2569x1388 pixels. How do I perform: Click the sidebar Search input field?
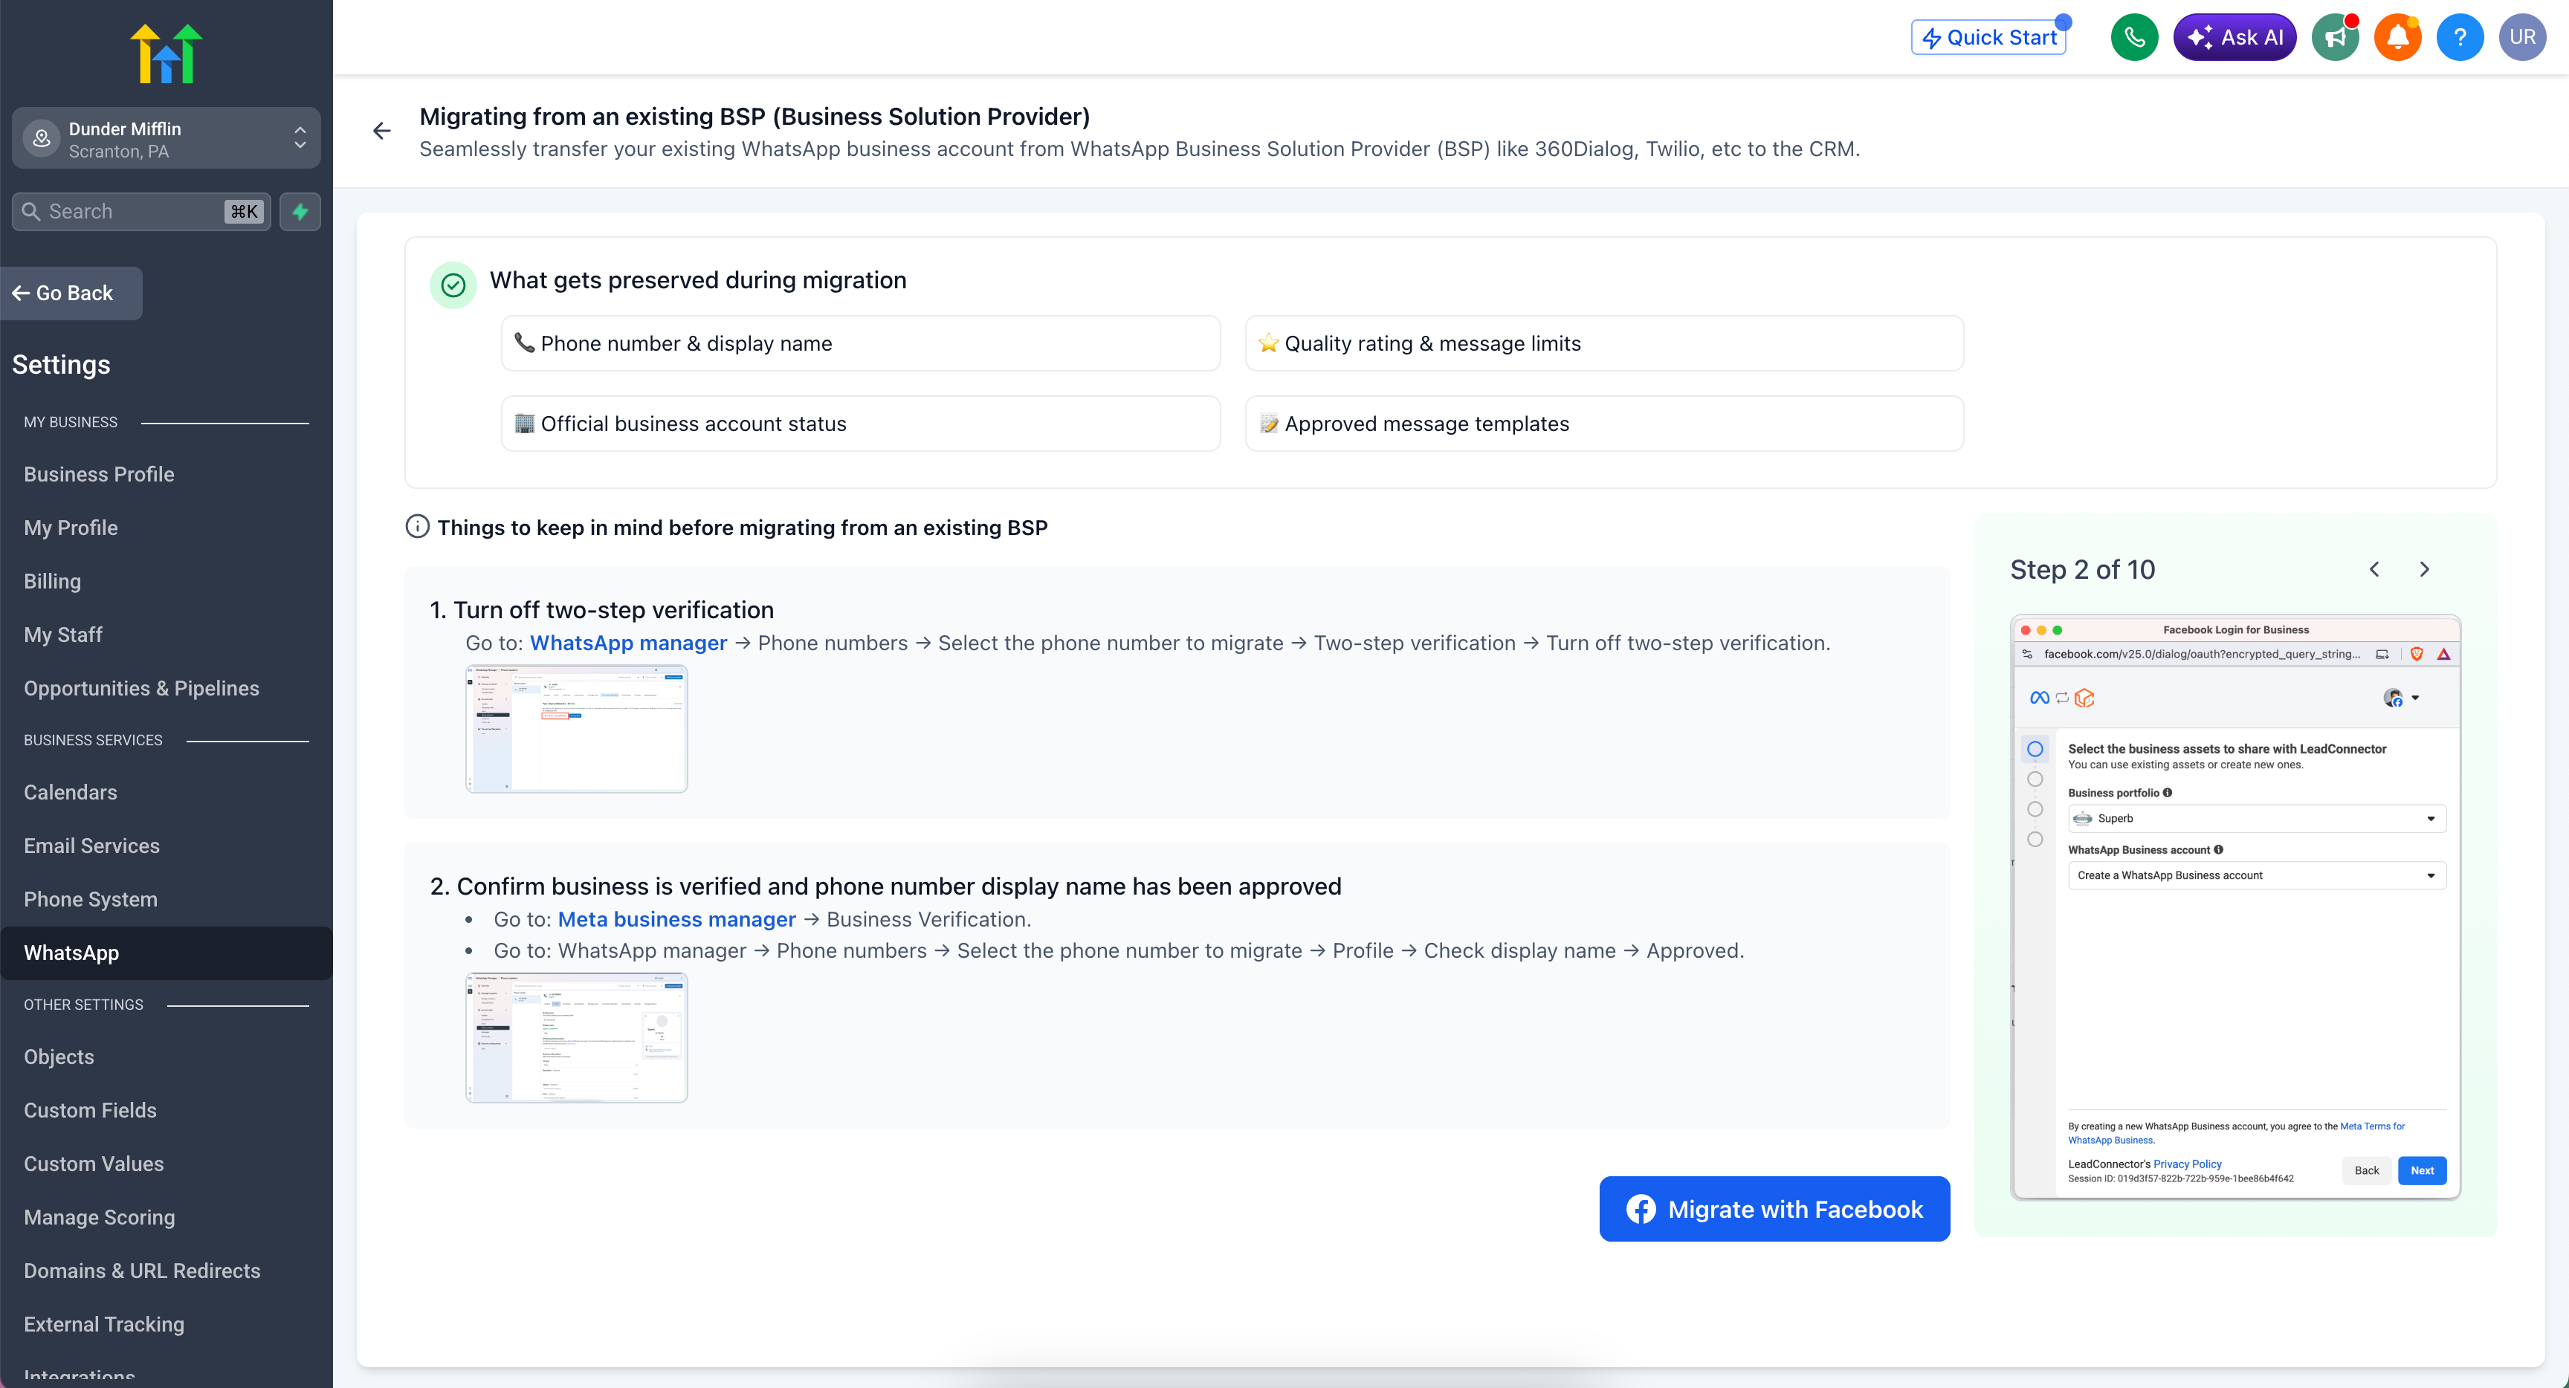point(129,211)
